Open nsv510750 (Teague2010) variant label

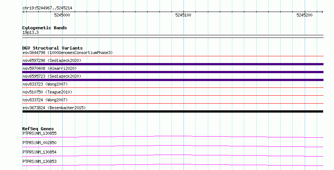click(47, 92)
